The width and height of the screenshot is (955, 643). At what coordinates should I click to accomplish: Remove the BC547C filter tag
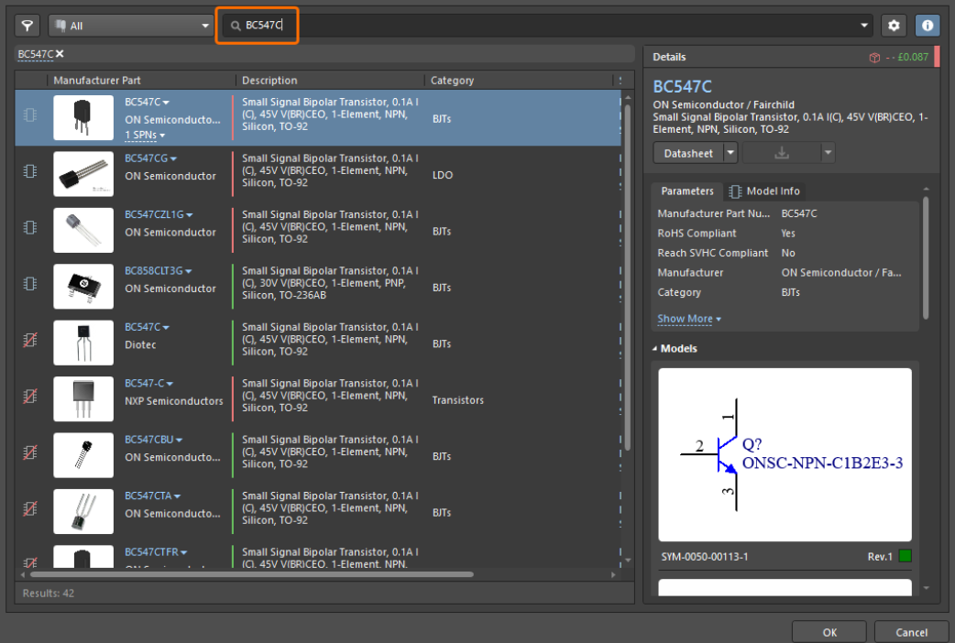(x=60, y=53)
